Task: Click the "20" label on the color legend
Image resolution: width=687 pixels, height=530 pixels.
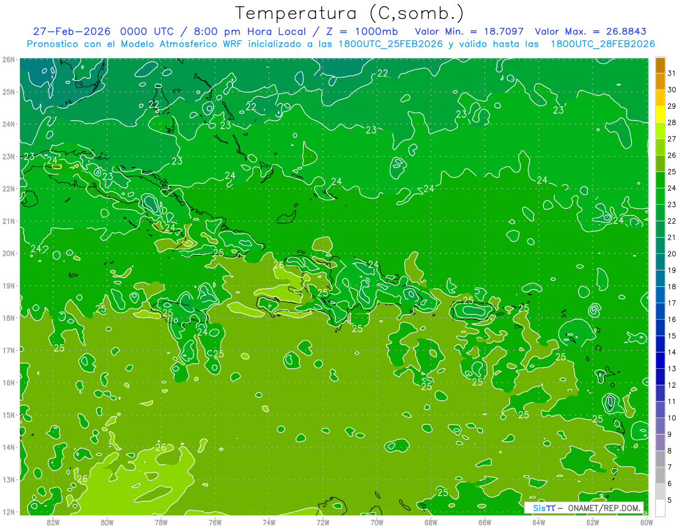Action: click(x=672, y=253)
